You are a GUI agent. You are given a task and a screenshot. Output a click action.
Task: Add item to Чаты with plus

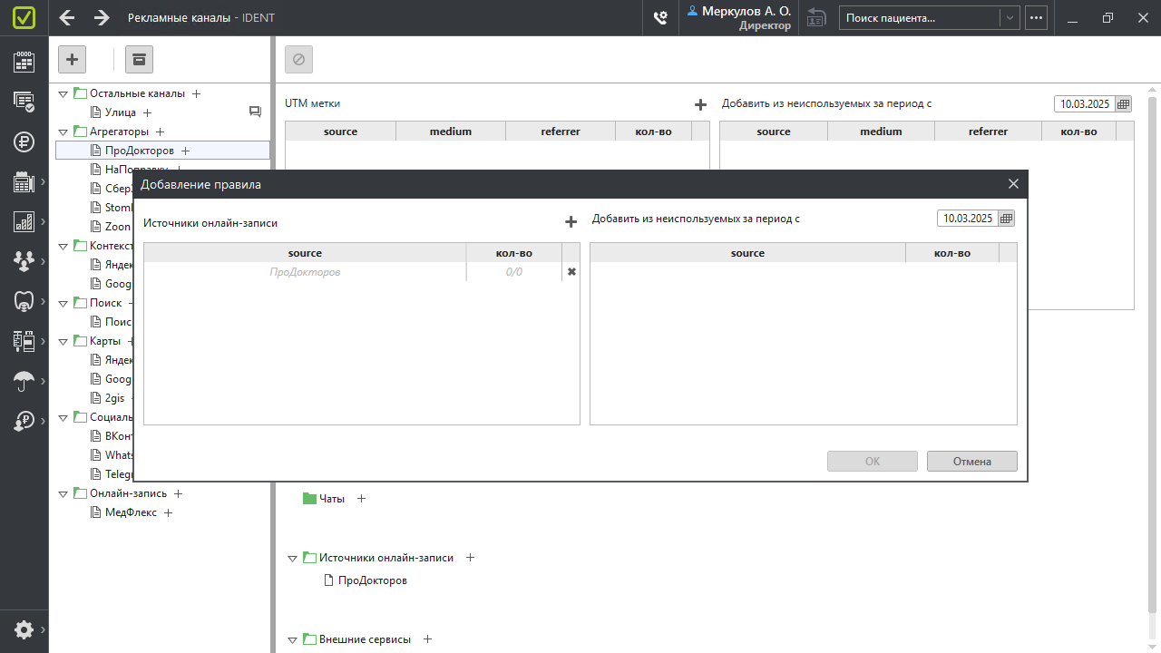[x=361, y=499]
